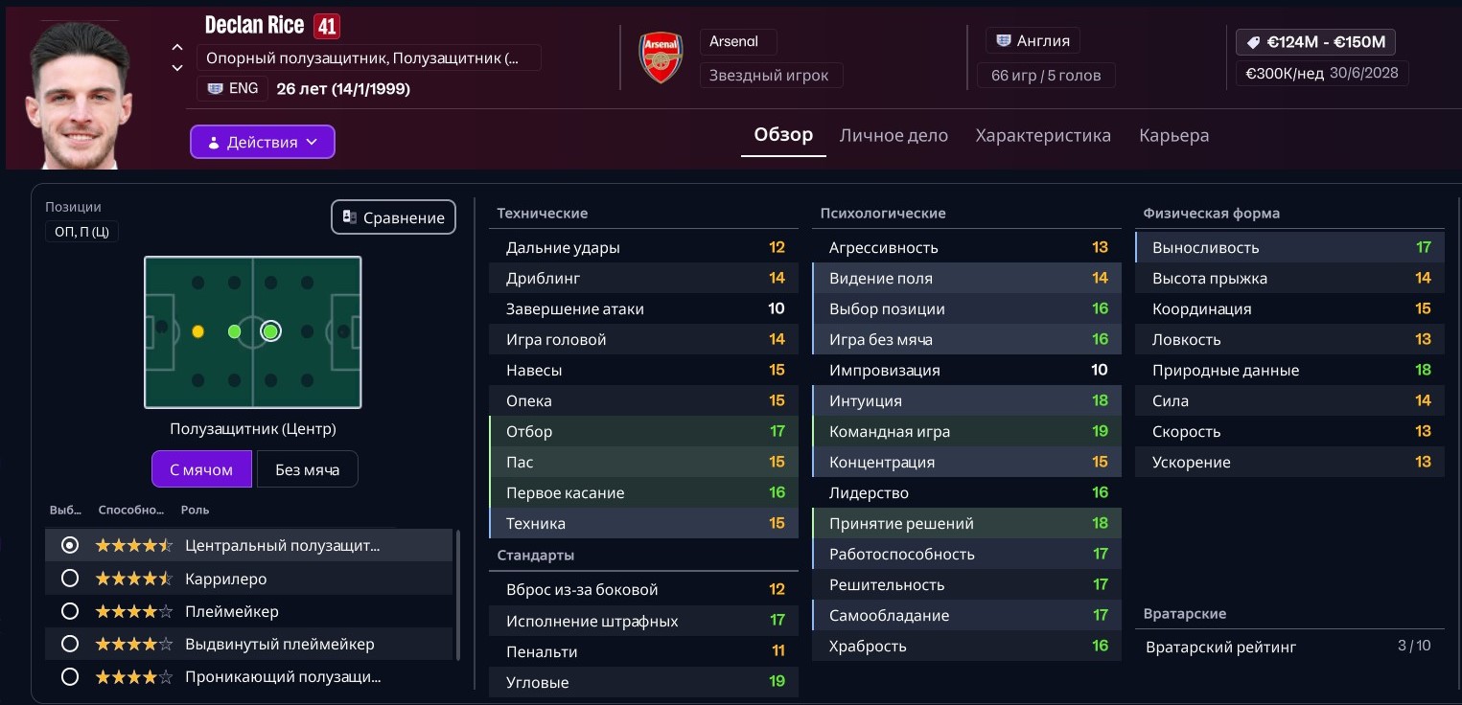Expand the truncated positions field in header
Screen dimensions: 1462x705
point(369,58)
